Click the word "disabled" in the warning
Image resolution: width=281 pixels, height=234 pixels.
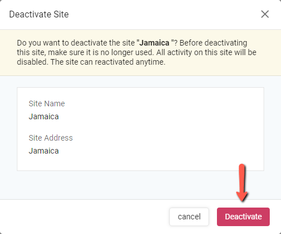[31, 62]
